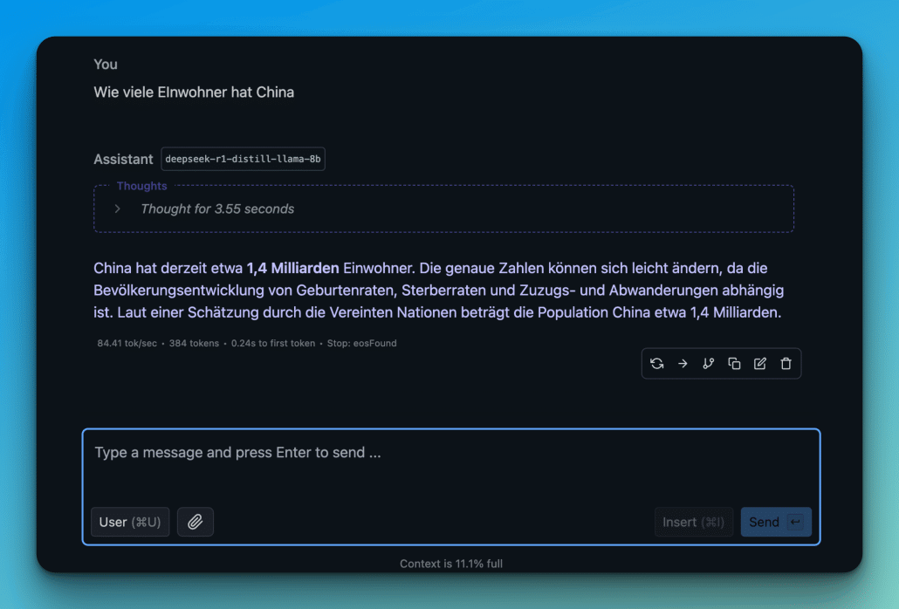Attach a file using the paperclip icon

click(196, 521)
